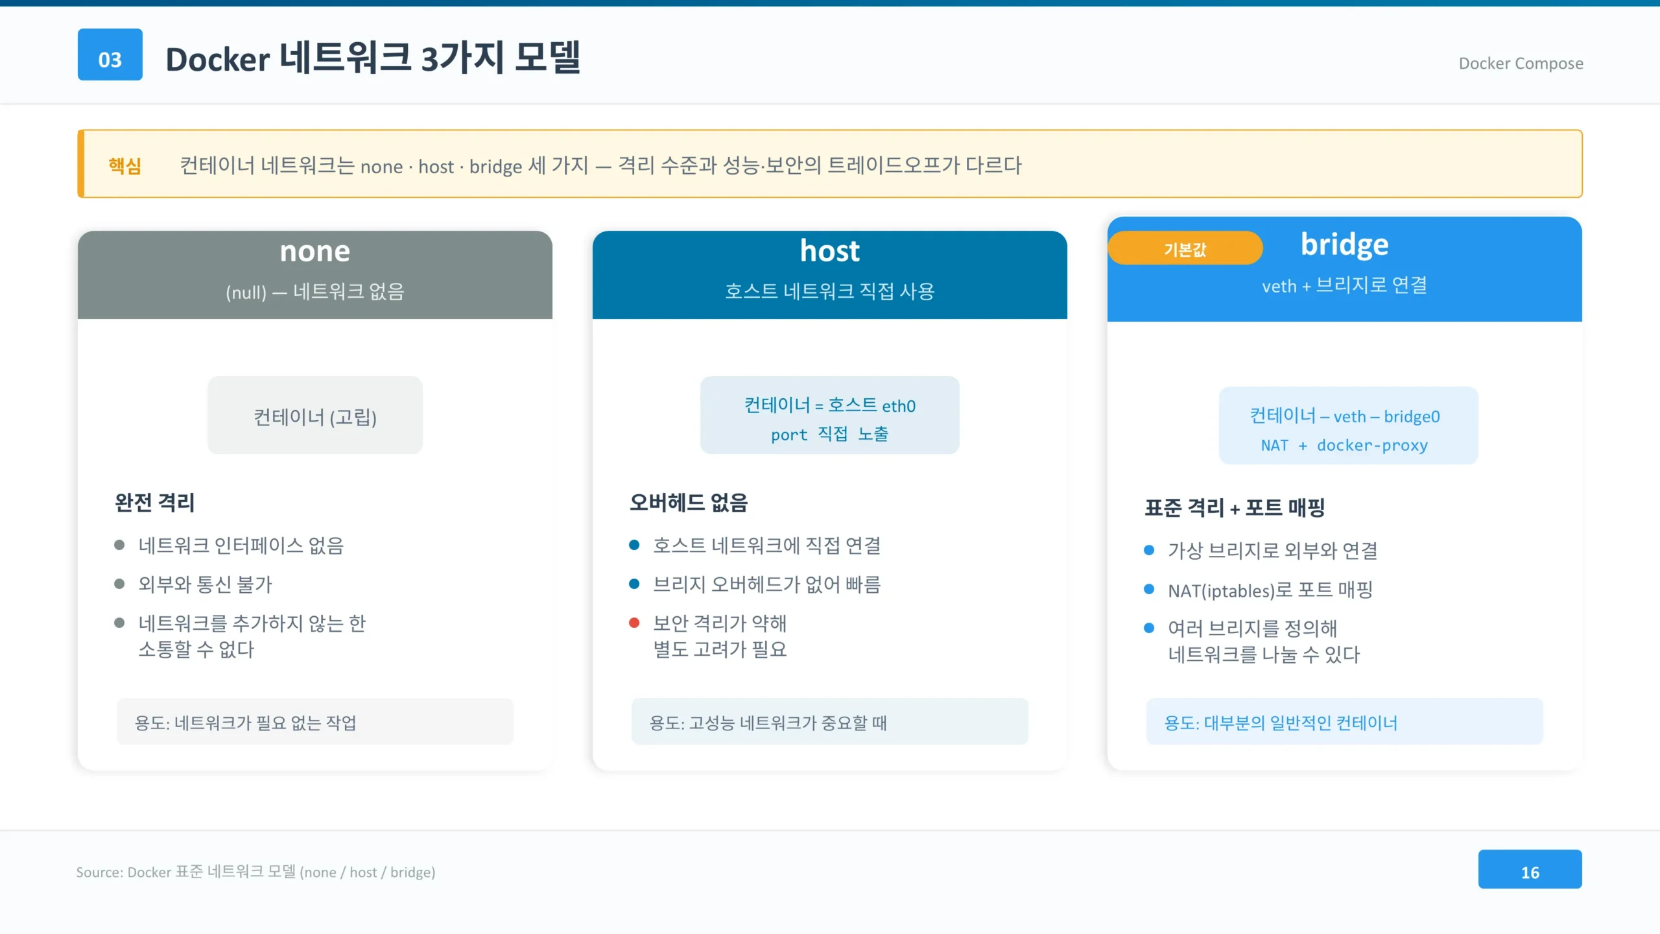Click the '컨테이너 = 호스트 eth0' line
This screenshot has height=934, width=1660.
point(830,405)
